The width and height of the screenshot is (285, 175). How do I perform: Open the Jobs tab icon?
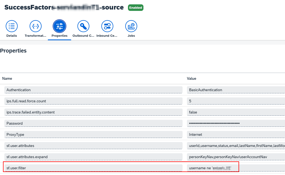tap(131, 26)
